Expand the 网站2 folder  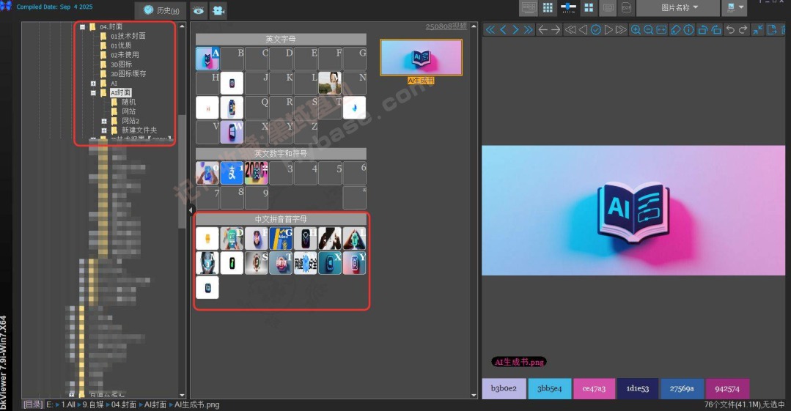click(x=104, y=121)
